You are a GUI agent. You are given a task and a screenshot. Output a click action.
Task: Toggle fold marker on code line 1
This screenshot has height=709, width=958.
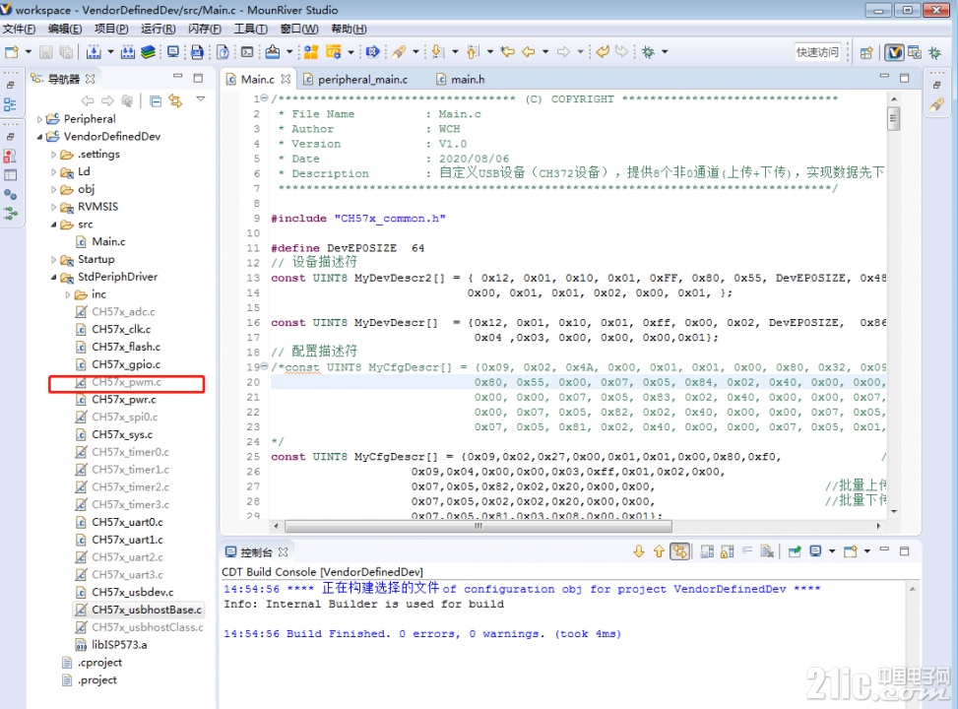[264, 98]
